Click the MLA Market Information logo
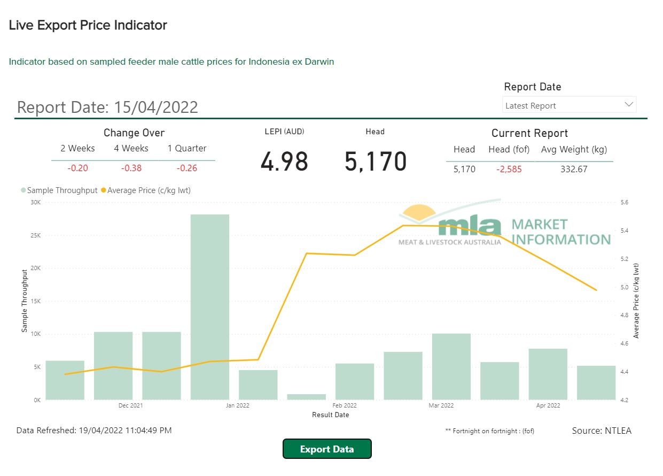 (x=504, y=226)
